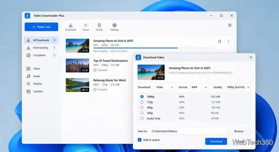Screen dimensions: 279x152
Task: Click the Completed checkmark icon
Action: click(28, 55)
